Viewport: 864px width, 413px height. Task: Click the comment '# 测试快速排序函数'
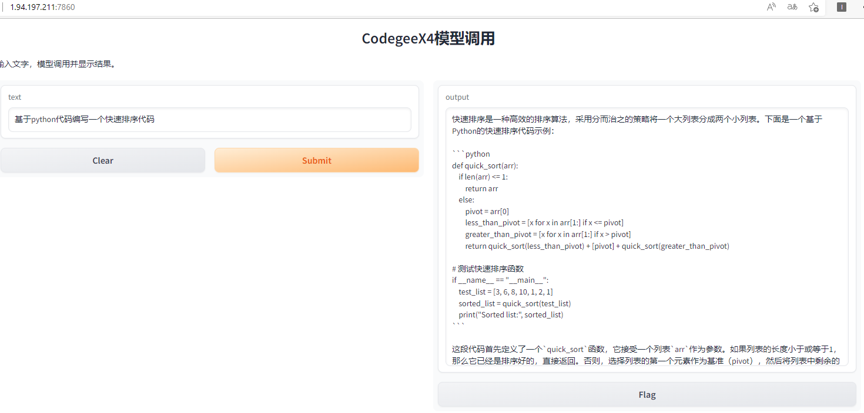(488, 269)
